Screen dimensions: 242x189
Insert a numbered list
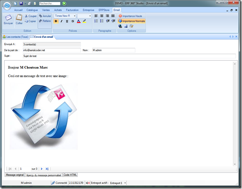96,21
